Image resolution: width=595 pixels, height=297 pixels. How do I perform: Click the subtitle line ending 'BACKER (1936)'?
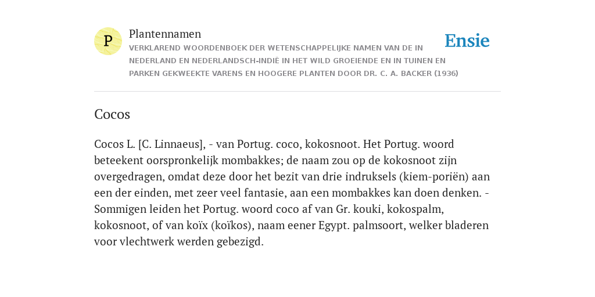coord(293,74)
